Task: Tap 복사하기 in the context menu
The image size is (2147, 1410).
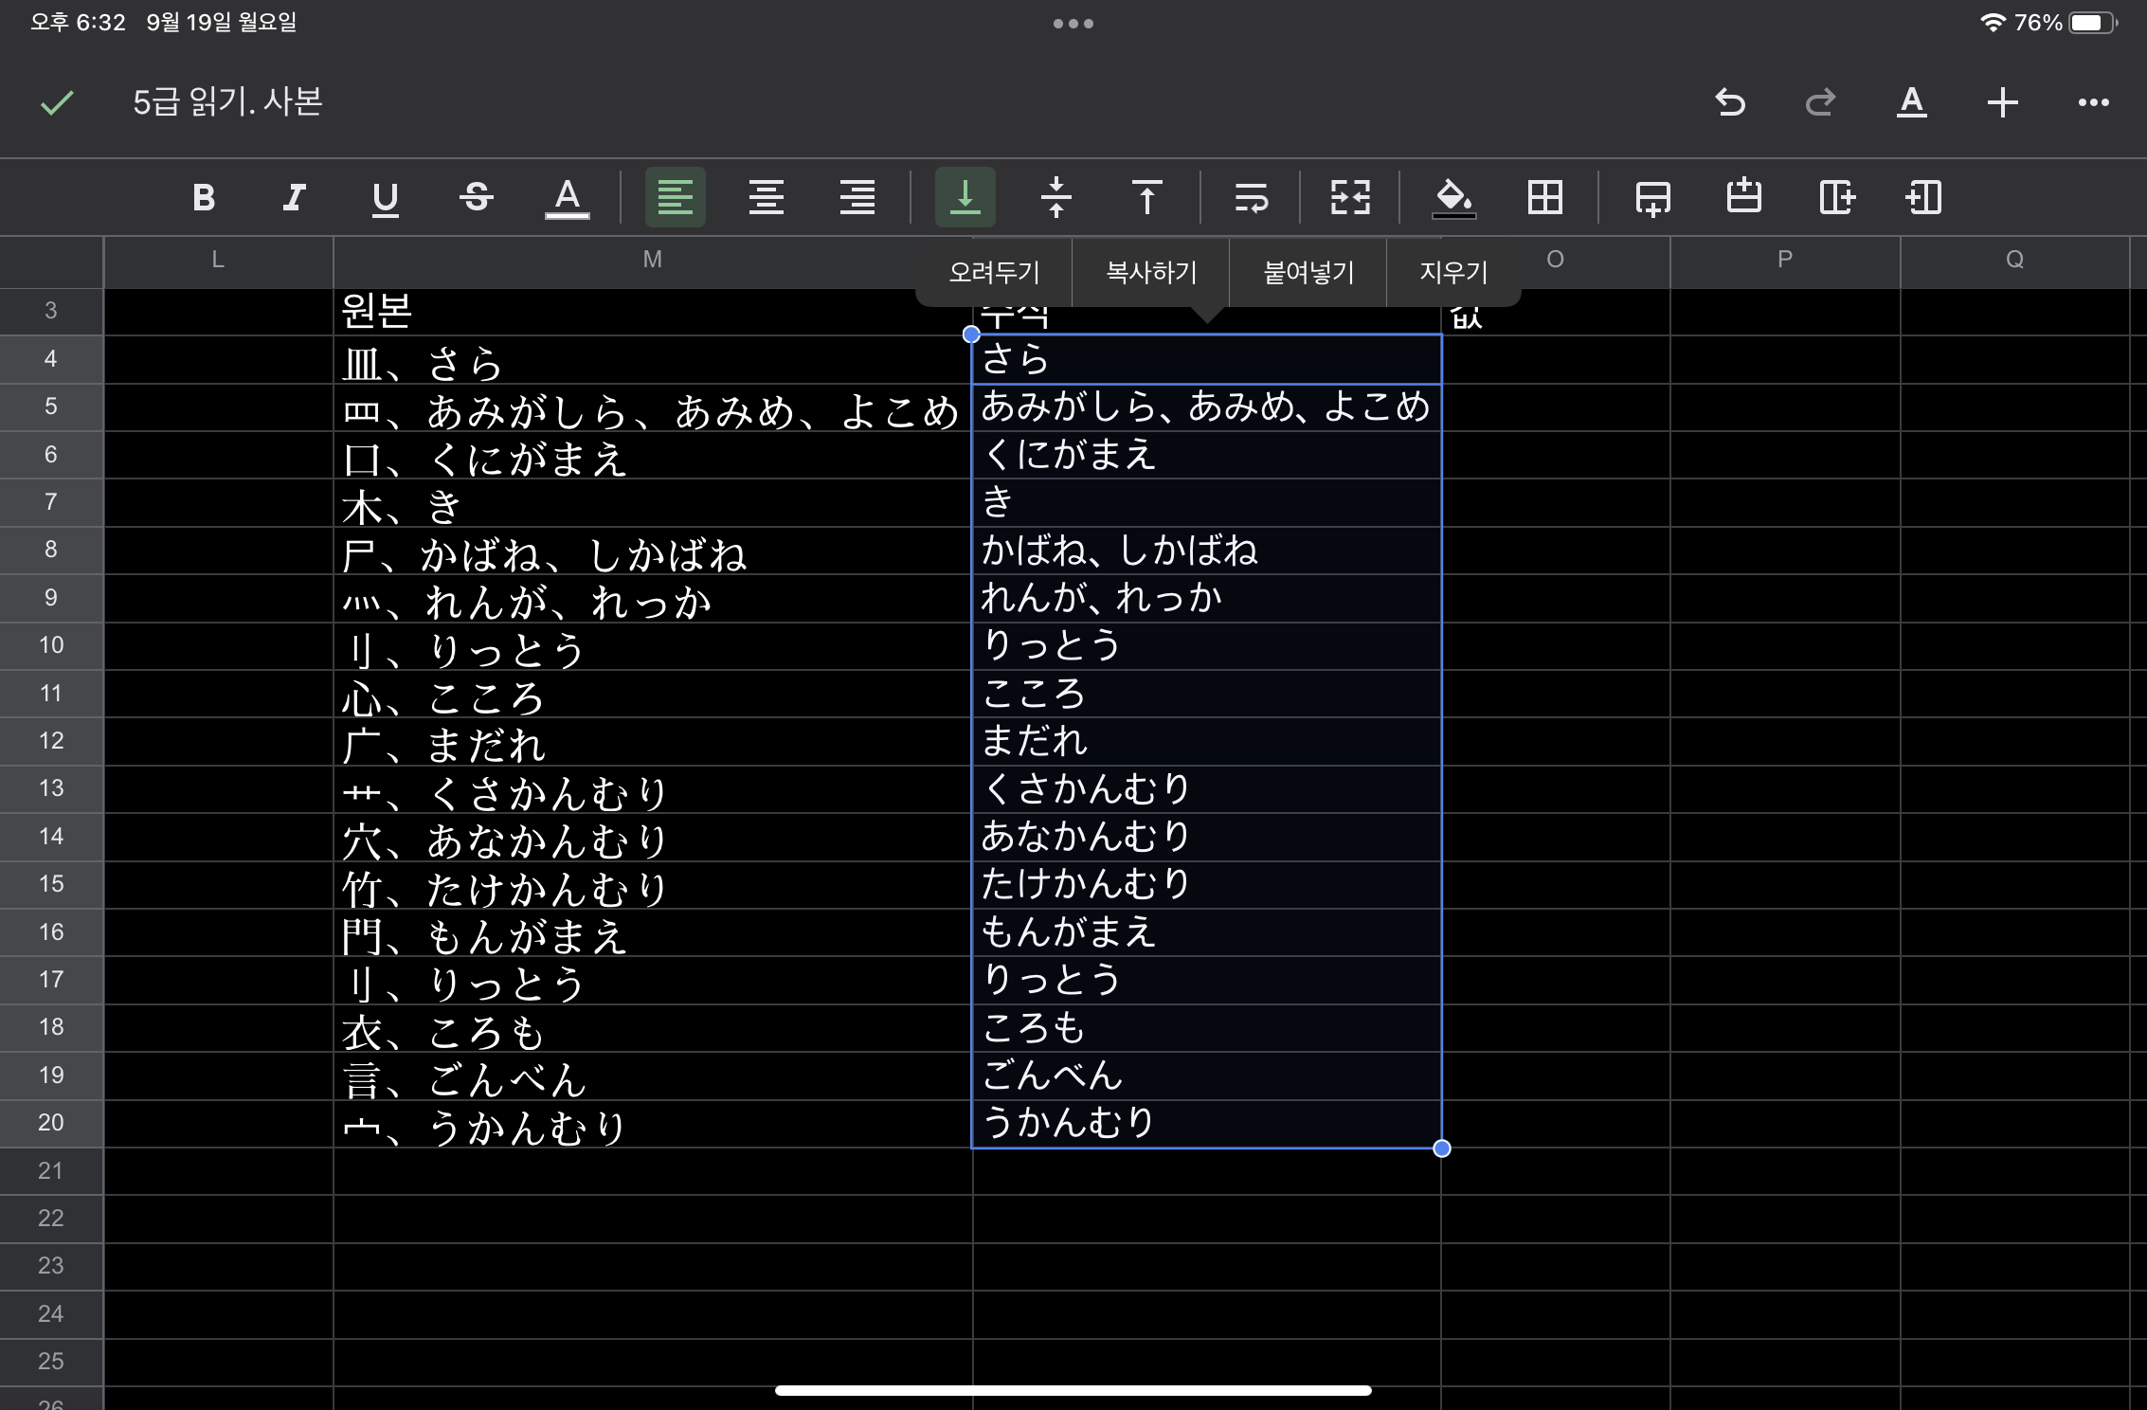Action: (x=1151, y=273)
